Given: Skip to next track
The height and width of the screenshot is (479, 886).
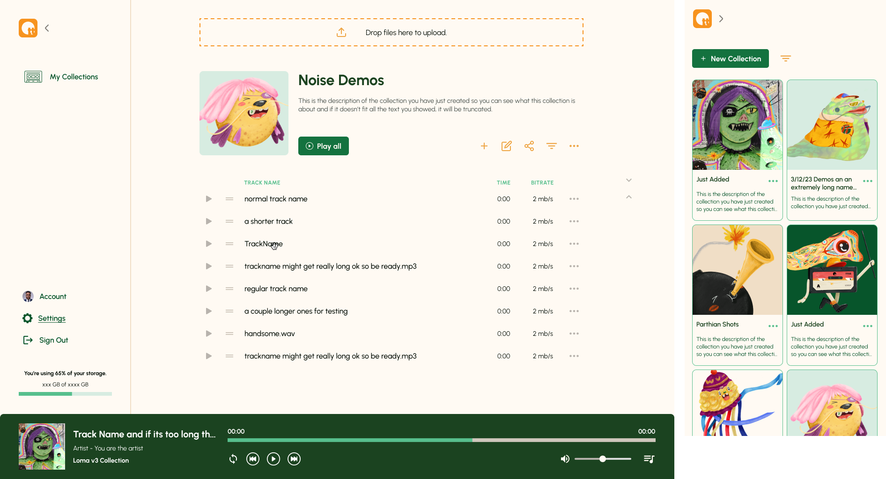Looking at the screenshot, I should tap(294, 459).
